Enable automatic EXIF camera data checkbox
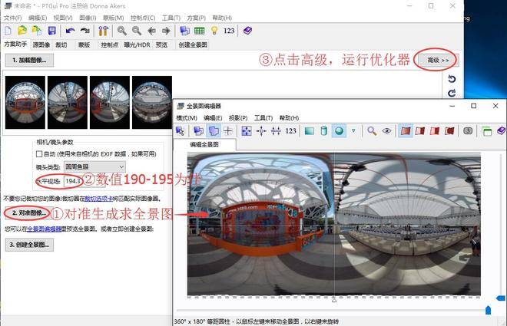Image resolution: width=507 pixels, height=326 pixels. [39, 154]
